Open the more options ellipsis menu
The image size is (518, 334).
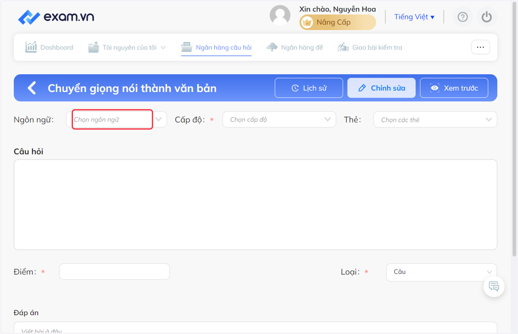tap(480, 47)
